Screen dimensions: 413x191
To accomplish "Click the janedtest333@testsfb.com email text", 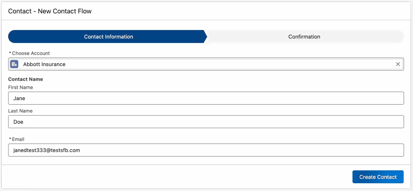I will (x=47, y=150).
